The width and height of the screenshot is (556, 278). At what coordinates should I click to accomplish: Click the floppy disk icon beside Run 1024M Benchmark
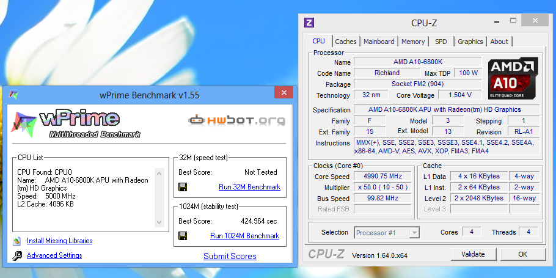tap(183, 236)
